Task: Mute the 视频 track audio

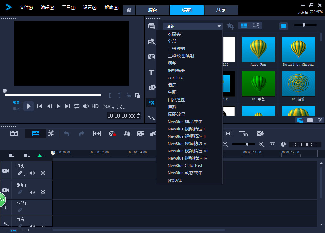Action: click(32, 173)
